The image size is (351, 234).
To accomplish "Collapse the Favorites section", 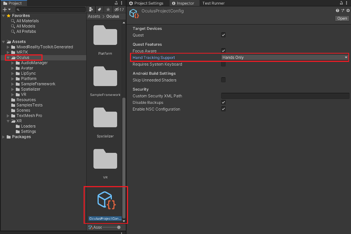I will coord(3,16).
